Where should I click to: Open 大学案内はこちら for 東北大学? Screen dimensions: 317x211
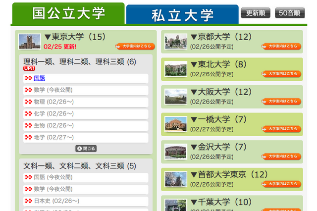point(281,74)
